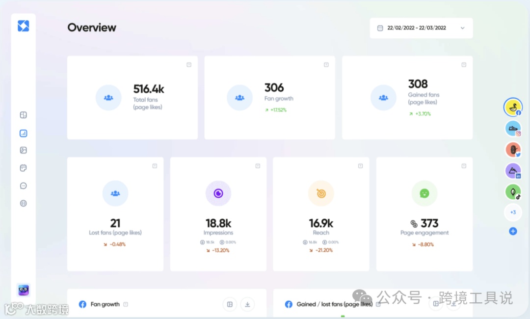Screen dimensions: 530x319
Task: Click info icon on Total fans card
Action: pyautogui.click(x=189, y=65)
